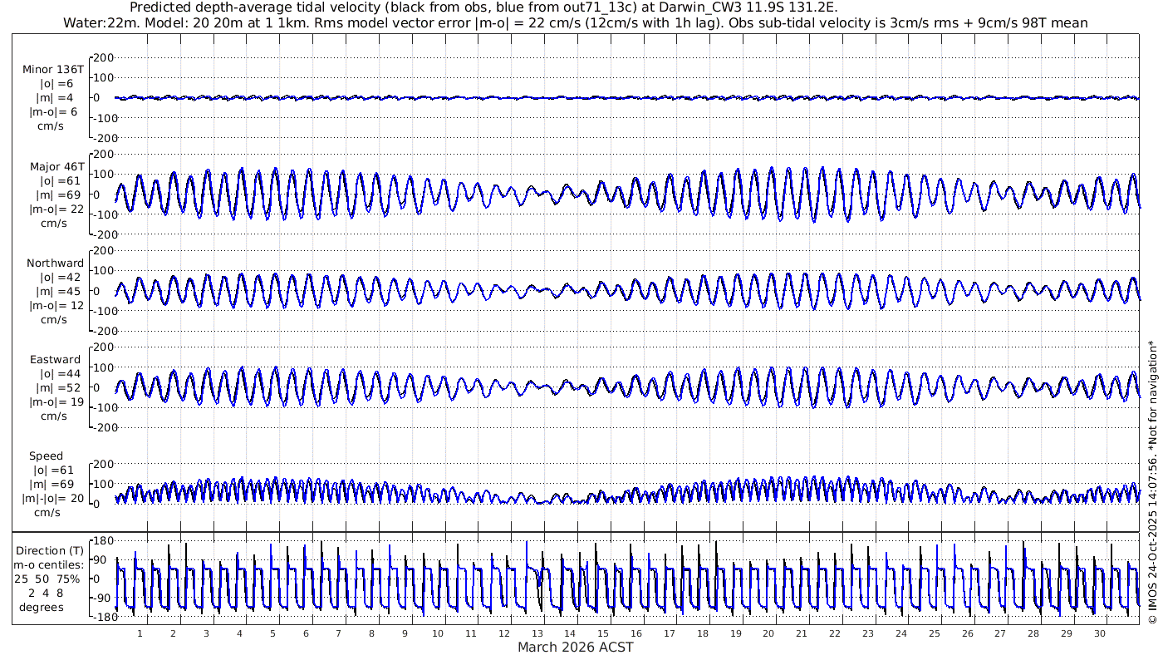
Task: Select day 22 on the date axis
Action: 835,633
